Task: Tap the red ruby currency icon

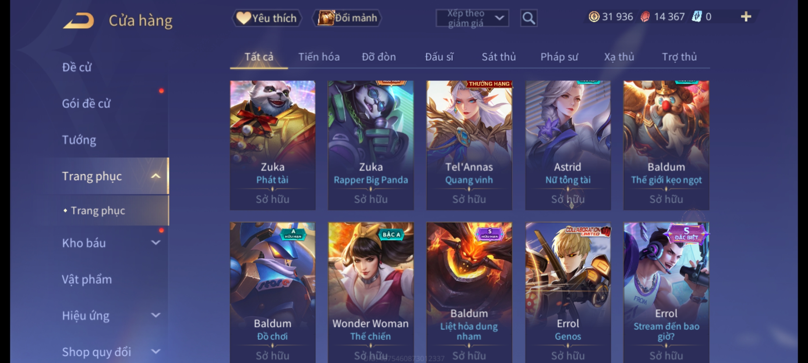Action: [645, 17]
